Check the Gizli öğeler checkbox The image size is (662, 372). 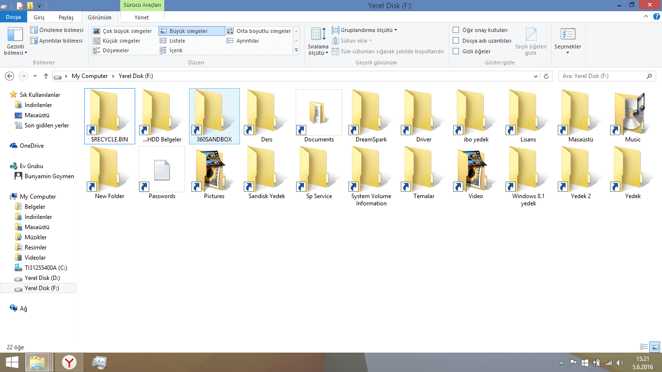pos(456,51)
